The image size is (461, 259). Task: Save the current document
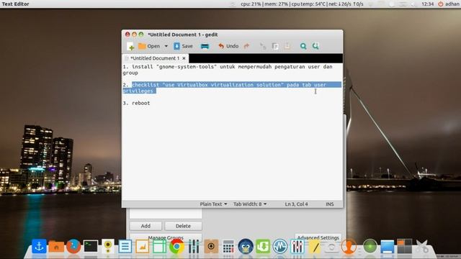183,46
